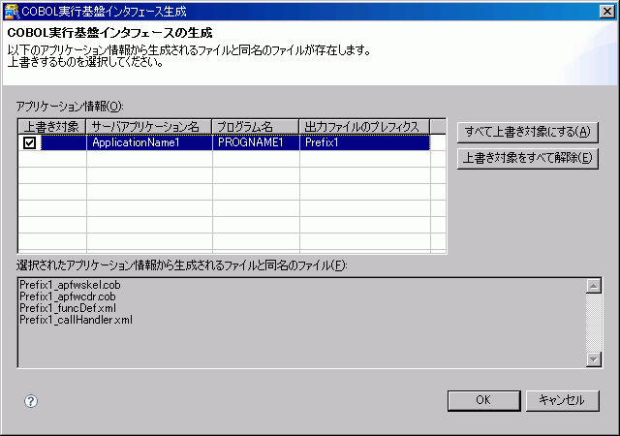Click the COBOL dialog title bar icon
The height and width of the screenshot is (436, 620).
tap(12, 12)
